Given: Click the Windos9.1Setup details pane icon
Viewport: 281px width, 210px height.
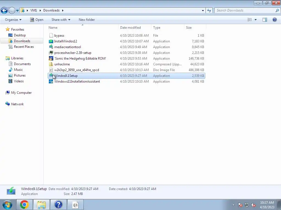Looking at the screenshot, I should pyautogui.click(x=11, y=191).
